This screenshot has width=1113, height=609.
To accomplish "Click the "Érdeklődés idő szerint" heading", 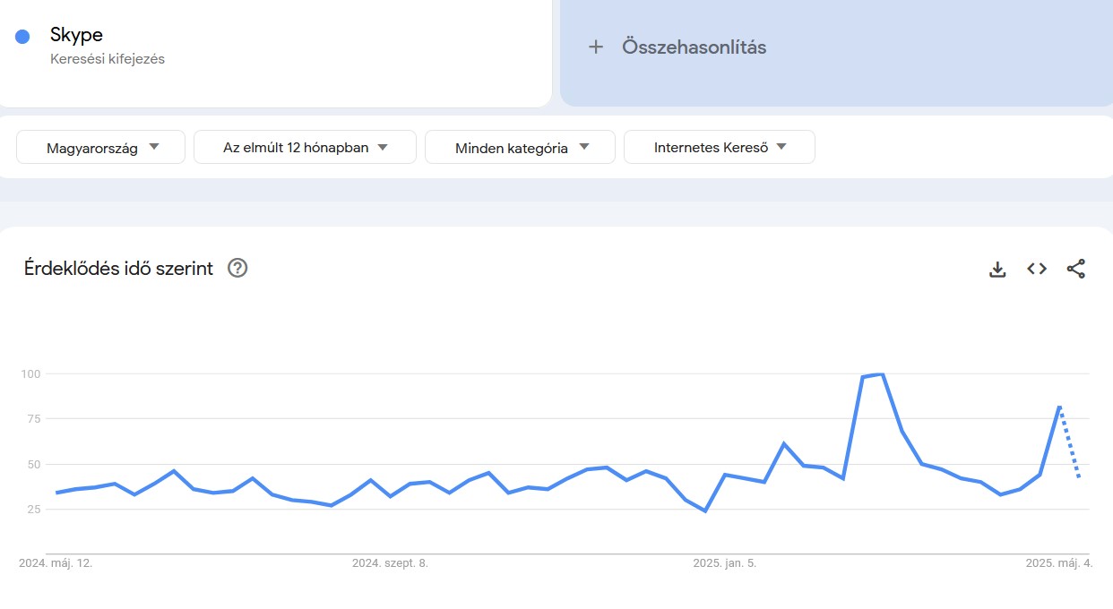I will tap(118, 268).
